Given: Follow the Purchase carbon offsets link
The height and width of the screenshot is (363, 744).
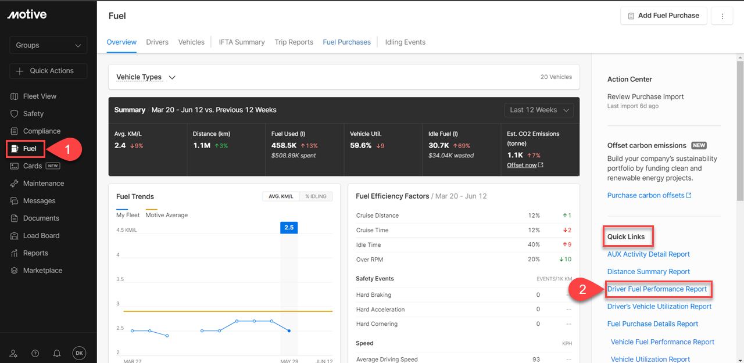Looking at the screenshot, I should (x=649, y=196).
